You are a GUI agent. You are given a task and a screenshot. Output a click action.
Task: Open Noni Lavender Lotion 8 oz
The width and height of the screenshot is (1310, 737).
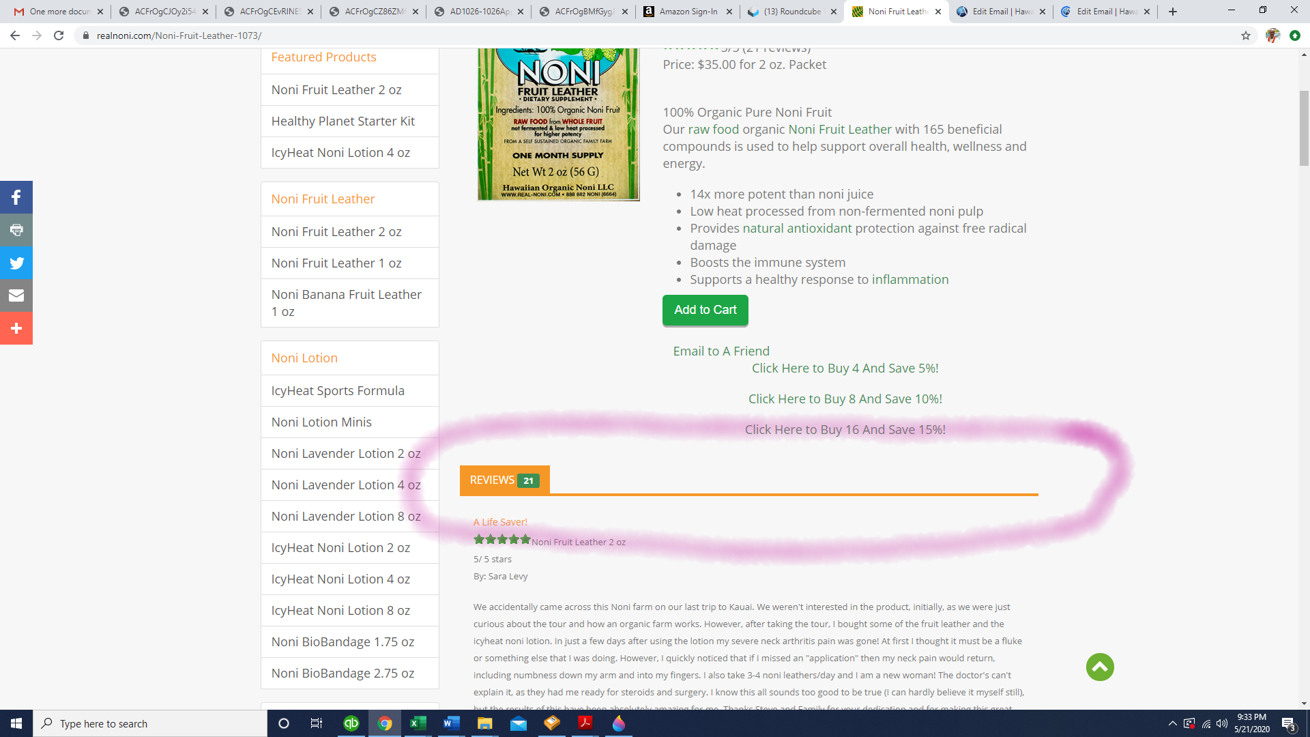[350, 517]
